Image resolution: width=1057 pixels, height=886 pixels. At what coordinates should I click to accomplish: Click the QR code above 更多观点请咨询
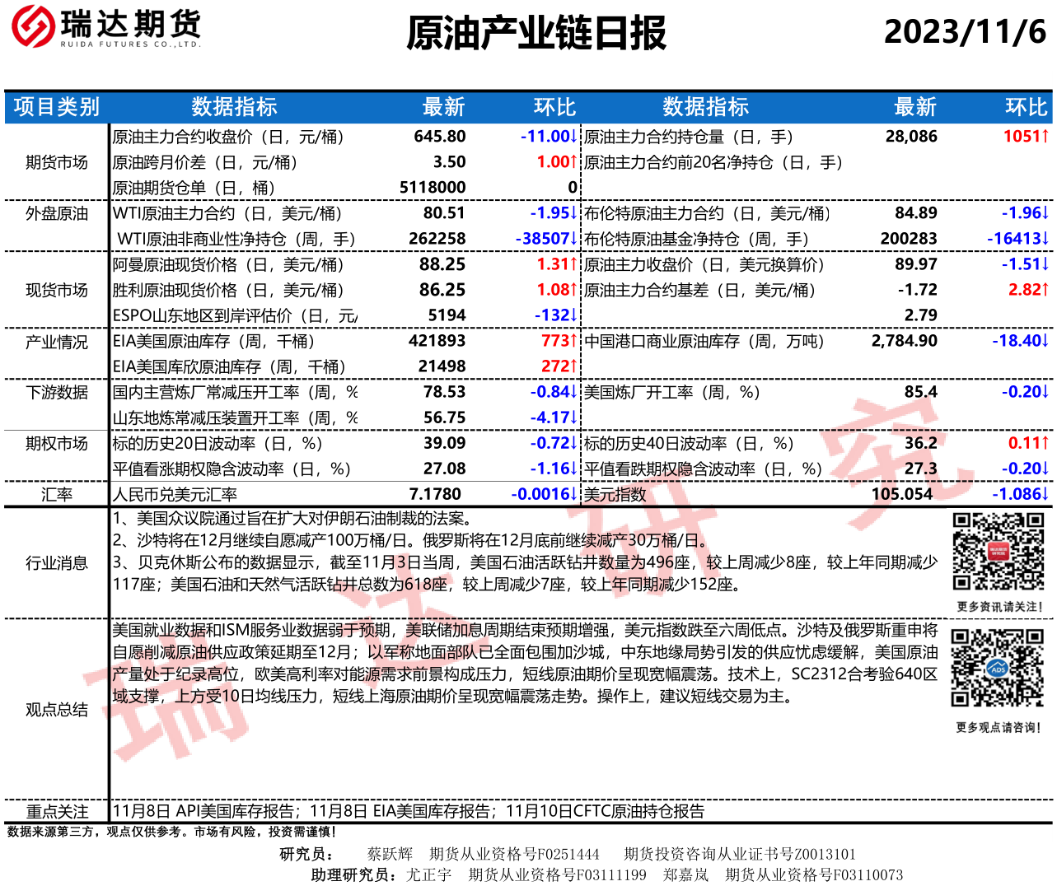coord(997,668)
